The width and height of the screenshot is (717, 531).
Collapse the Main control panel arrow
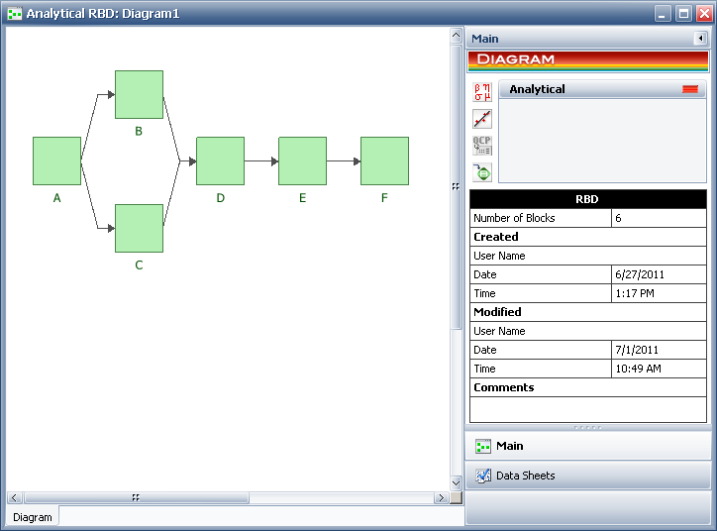tap(700, 39)
